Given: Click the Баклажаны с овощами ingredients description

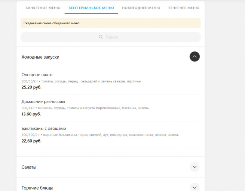Looking at the screenshot, I should pos(100,135).
